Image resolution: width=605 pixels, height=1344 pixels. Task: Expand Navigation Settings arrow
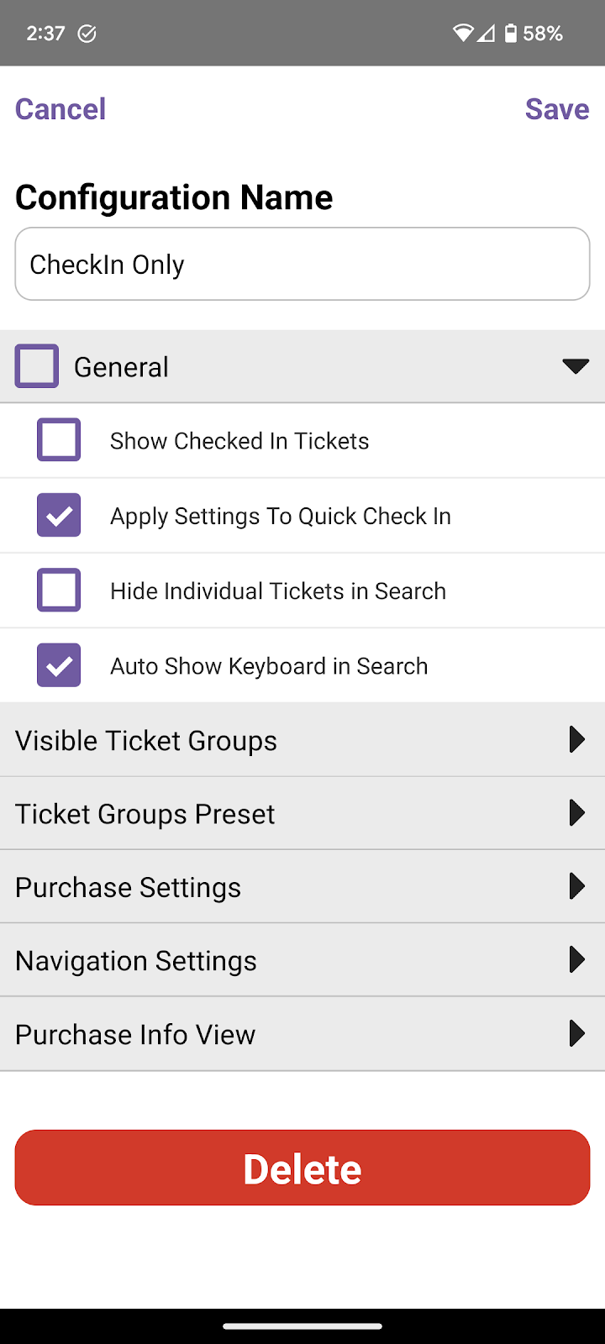(x=576, y=959)
